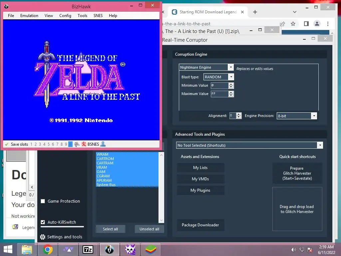Click the Maximum Value FF field
341x256 pixels.
pyautogui.click(x=220, y=94)
